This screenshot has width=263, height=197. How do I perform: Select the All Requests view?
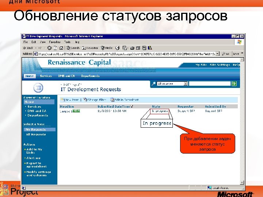coord(36,134)
